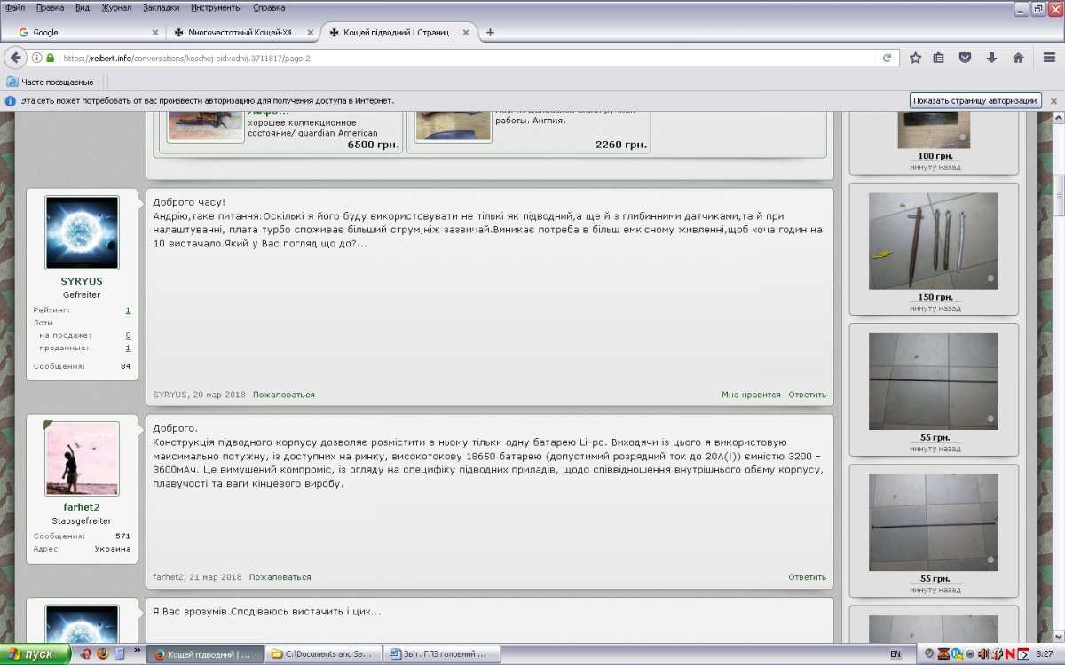Click Ответить on the farhet2 post
This screenshot has height=665, width=1065.
click(x=807, y=577)
